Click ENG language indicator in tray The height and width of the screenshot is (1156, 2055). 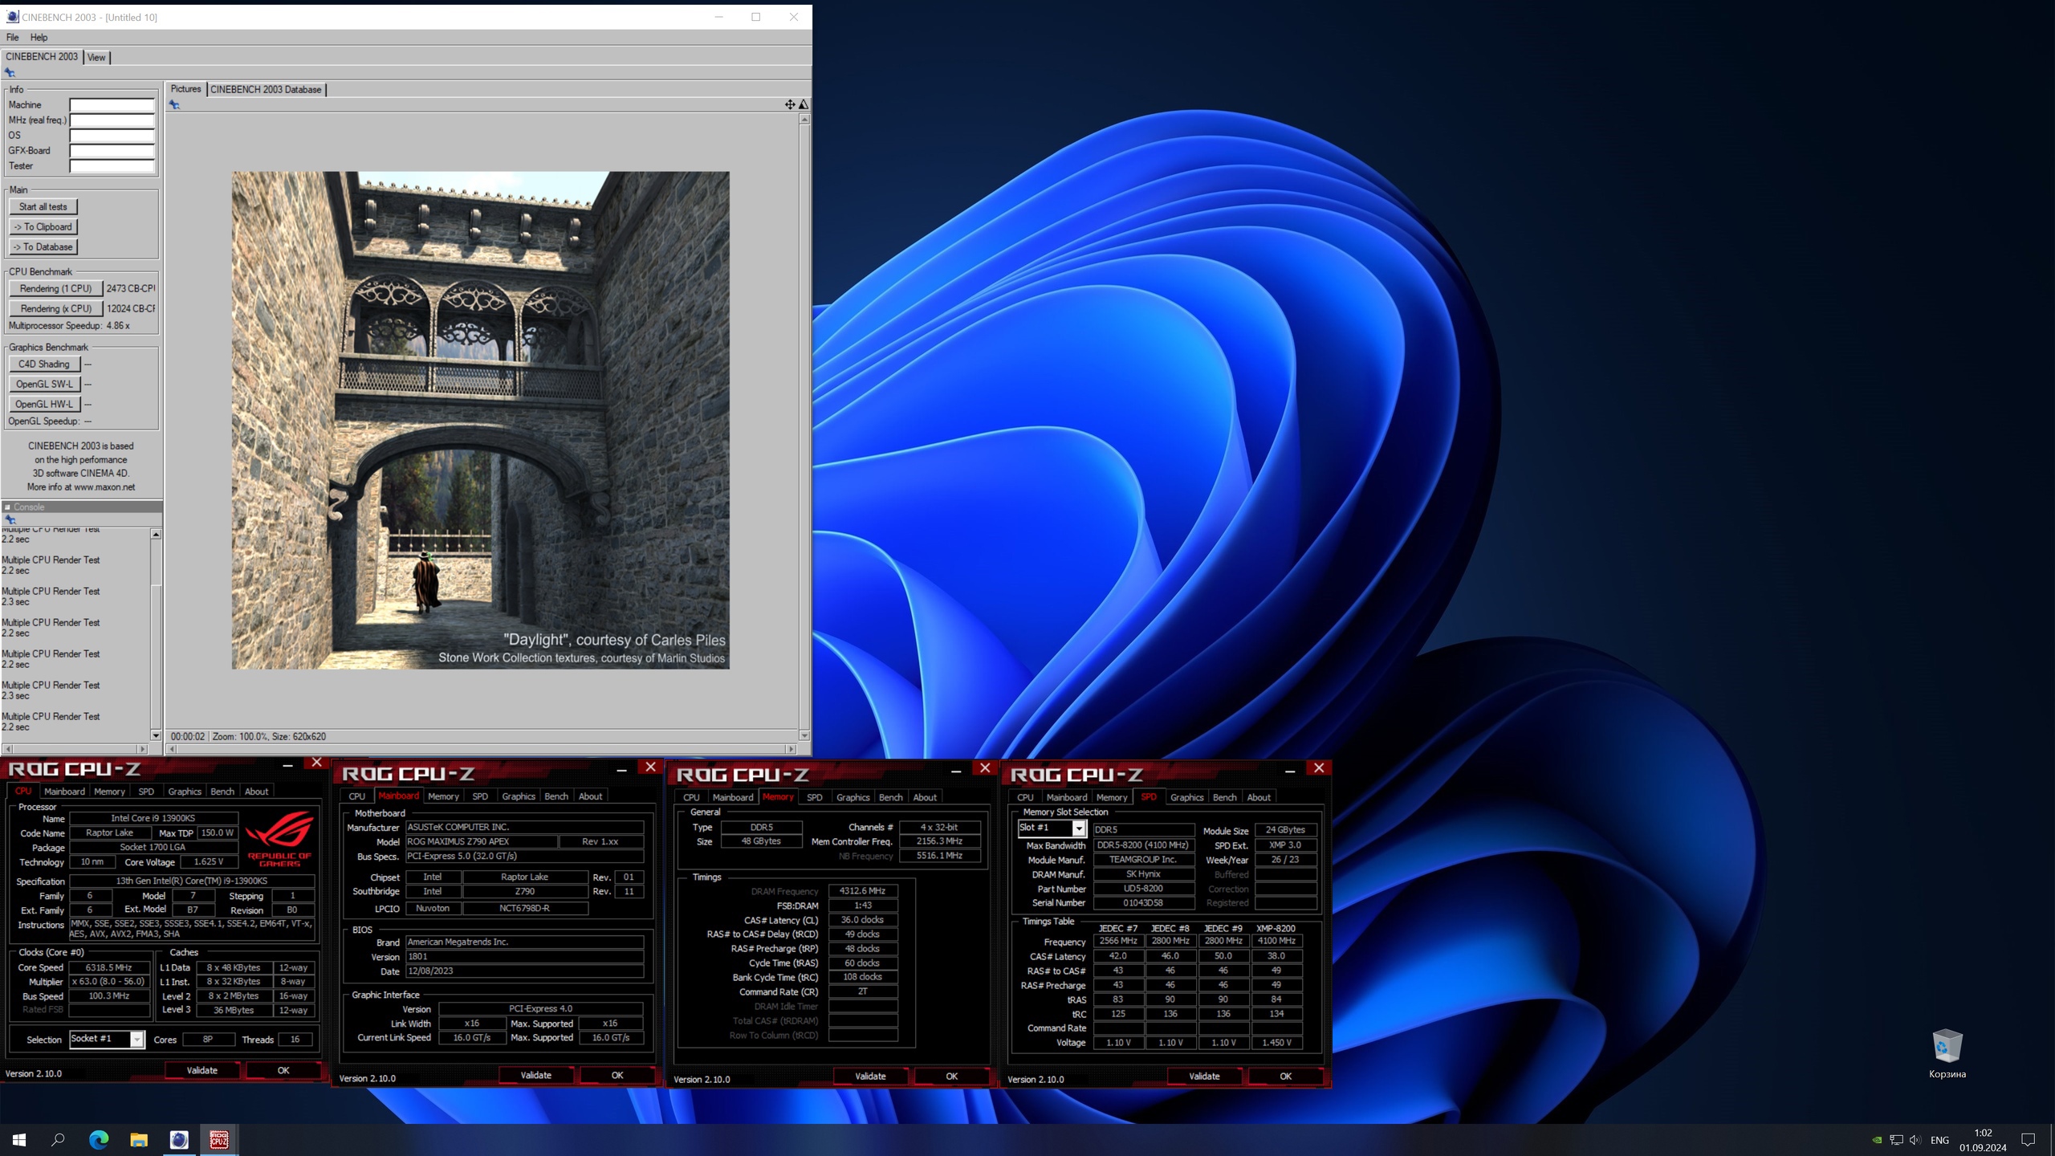1939,1140
